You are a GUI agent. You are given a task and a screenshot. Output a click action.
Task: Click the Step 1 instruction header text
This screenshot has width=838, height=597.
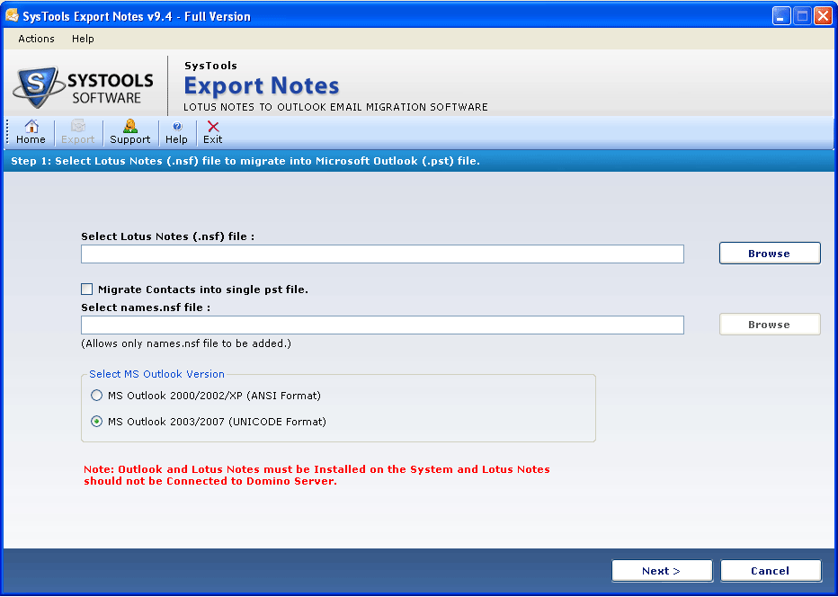pyautogui.click(x=245, y=161)
